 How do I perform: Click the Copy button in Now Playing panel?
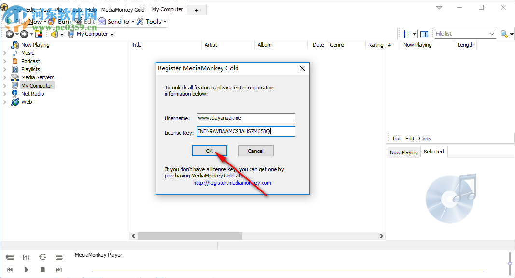click(x=425, y=139)
